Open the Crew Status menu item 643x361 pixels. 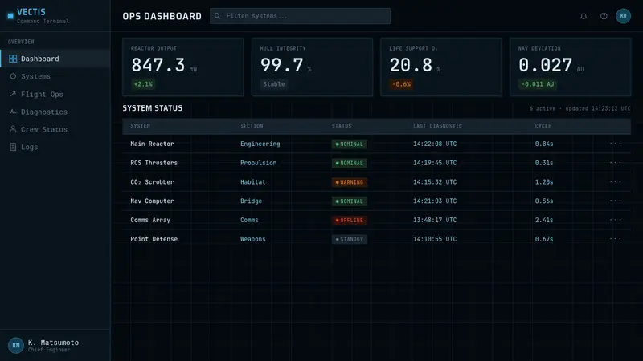point(55,129)
